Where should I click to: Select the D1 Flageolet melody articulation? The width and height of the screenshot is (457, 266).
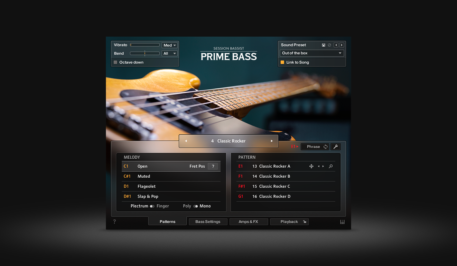point(171,186)
